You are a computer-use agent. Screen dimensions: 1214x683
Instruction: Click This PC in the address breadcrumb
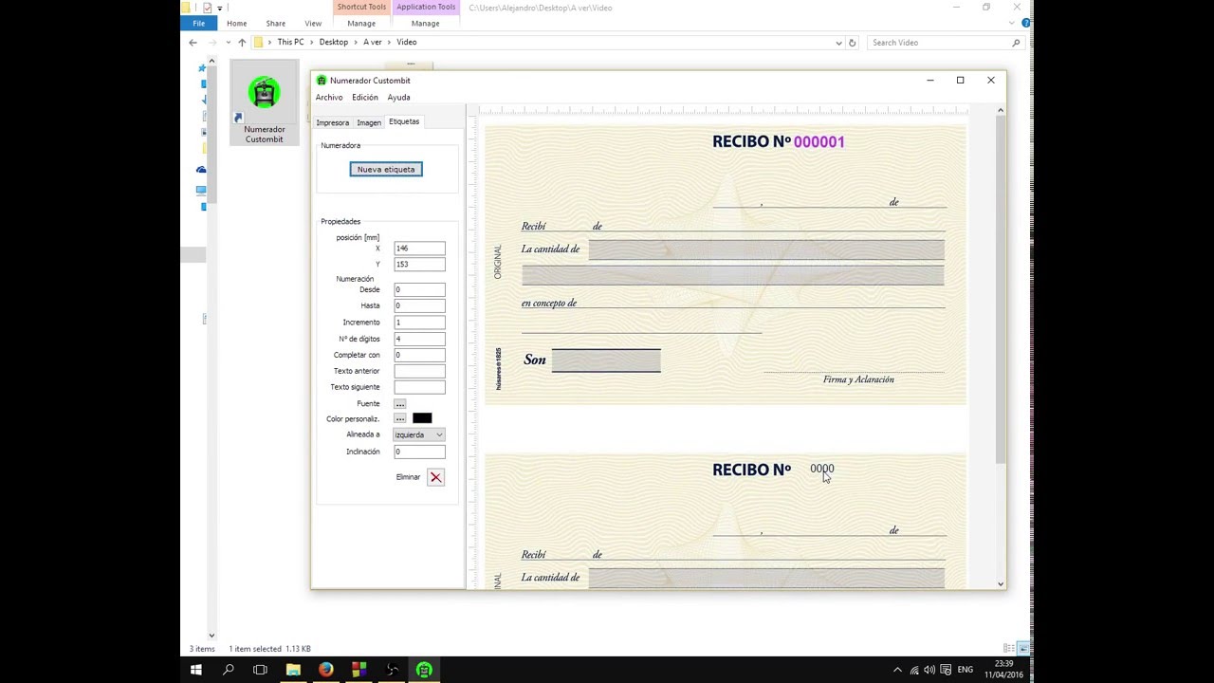[x=290, y=43]
